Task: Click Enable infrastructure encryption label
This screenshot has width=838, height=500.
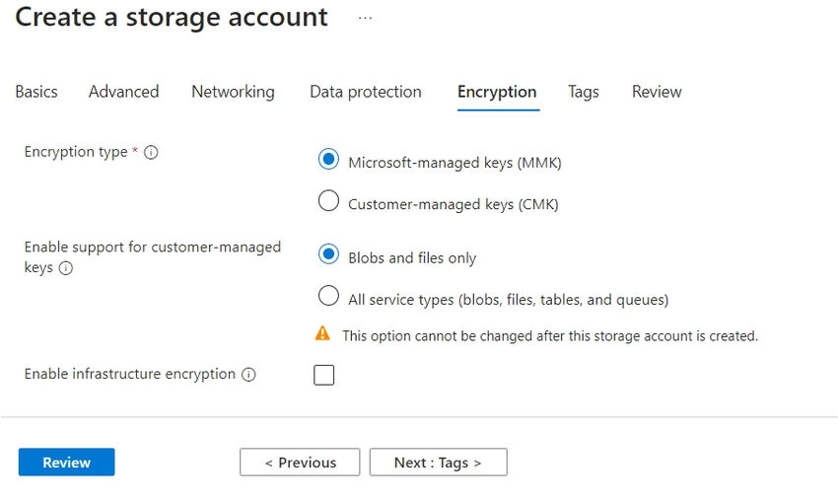Action: [130, 374]
